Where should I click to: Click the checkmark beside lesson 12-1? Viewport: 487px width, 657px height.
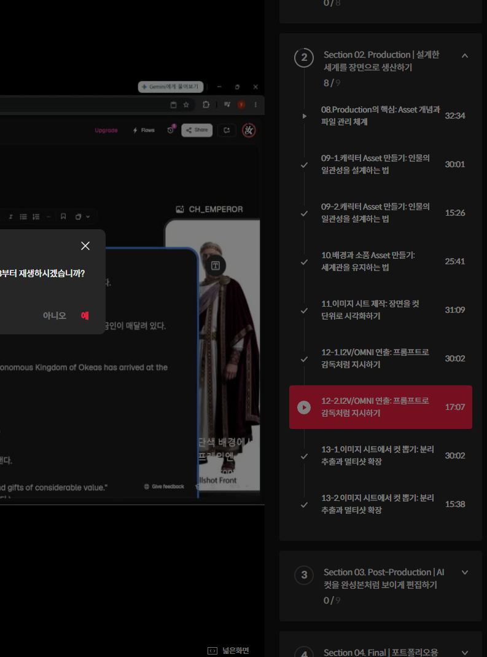pyautogui.click(x=305, y=360)
